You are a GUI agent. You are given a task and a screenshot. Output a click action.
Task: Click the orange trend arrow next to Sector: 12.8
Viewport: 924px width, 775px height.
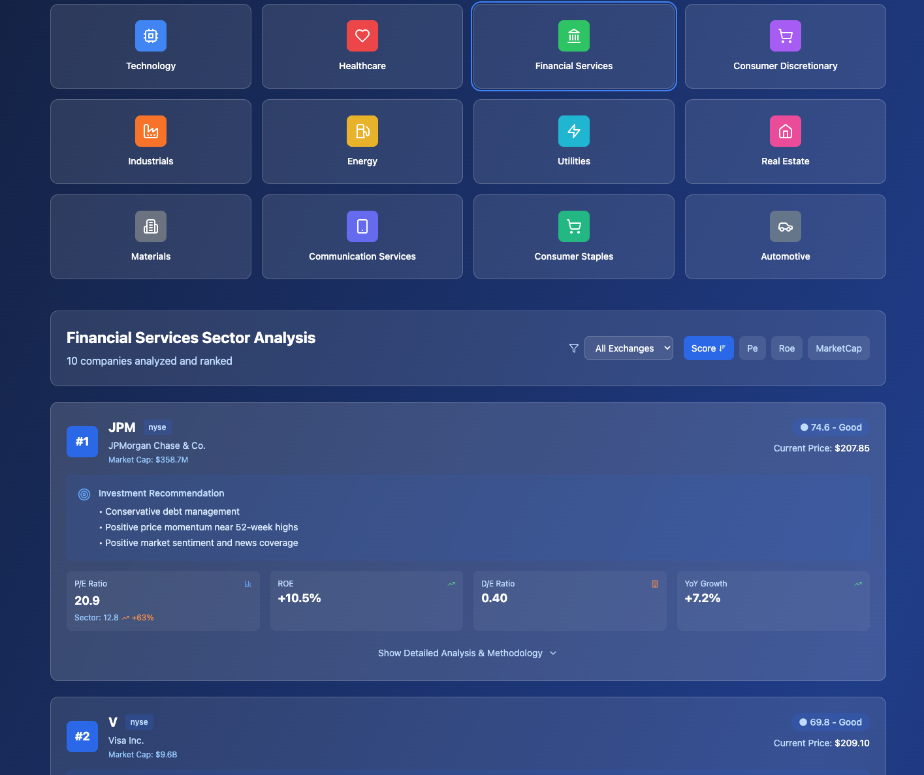click(125, 618)
